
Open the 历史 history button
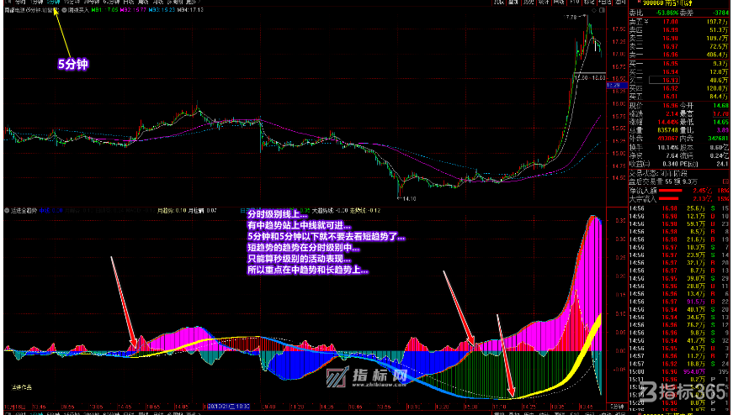pos(529,3)
